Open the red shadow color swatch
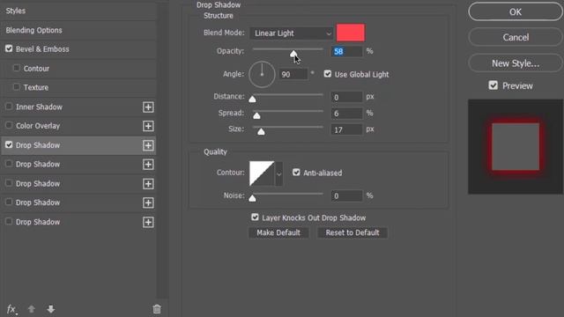564x317 pixels. pos(351,33)
